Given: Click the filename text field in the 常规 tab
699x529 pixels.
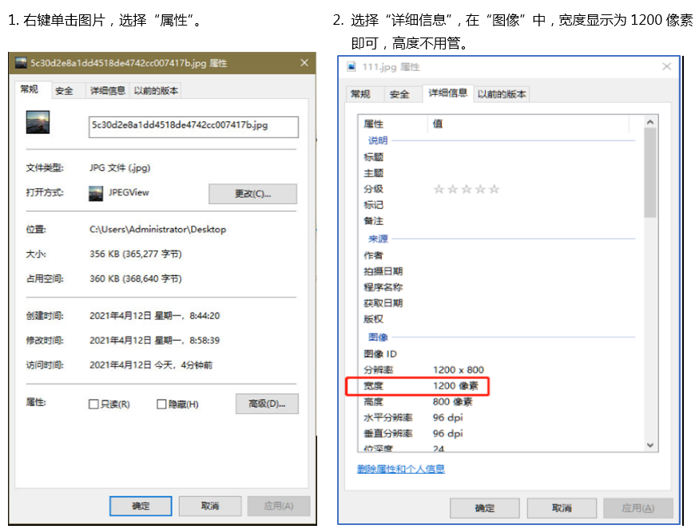Looking at the screenshot, I should 193,125.
